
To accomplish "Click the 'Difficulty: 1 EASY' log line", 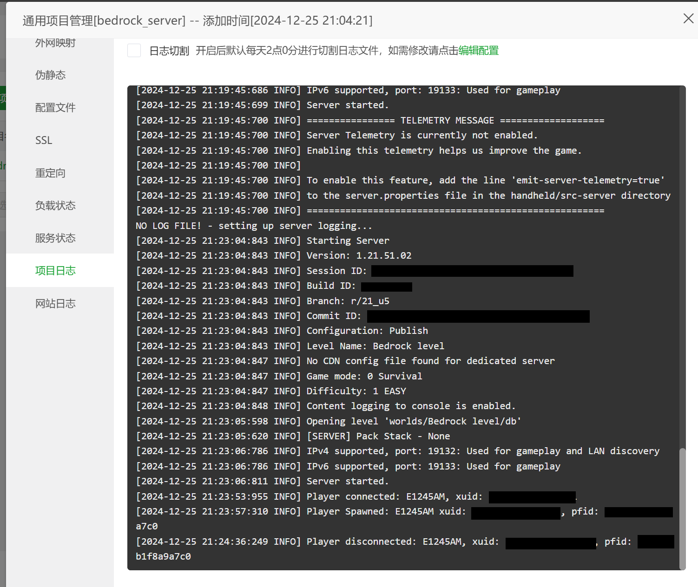I will pos(271,391).
